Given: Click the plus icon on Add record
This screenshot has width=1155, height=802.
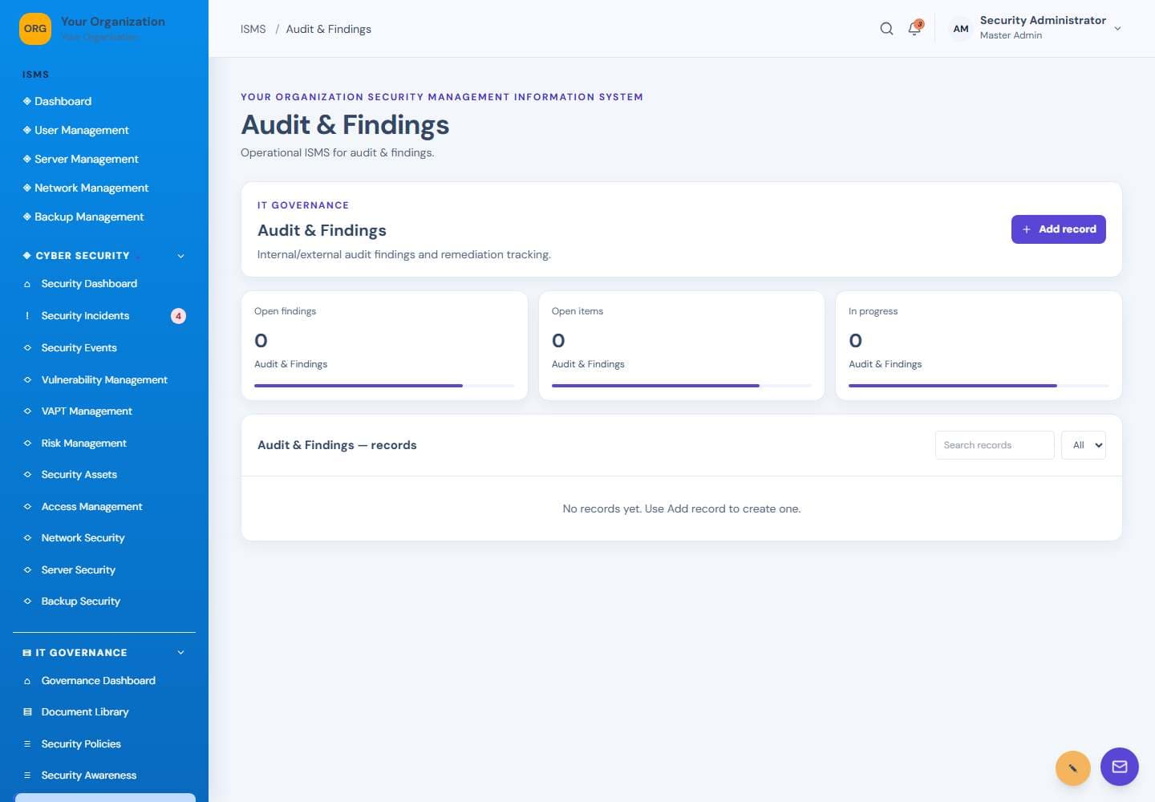Looking at the screenshot, I should (x=1027, y=229).
